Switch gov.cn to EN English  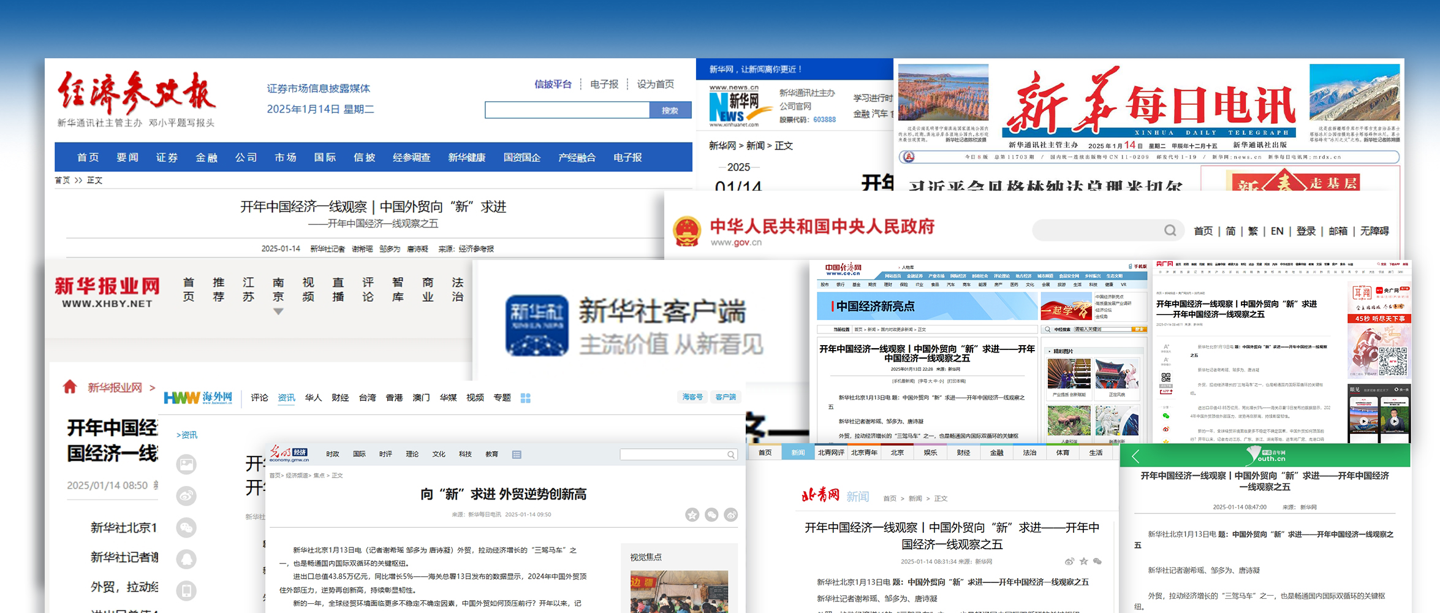point(1277,231)
